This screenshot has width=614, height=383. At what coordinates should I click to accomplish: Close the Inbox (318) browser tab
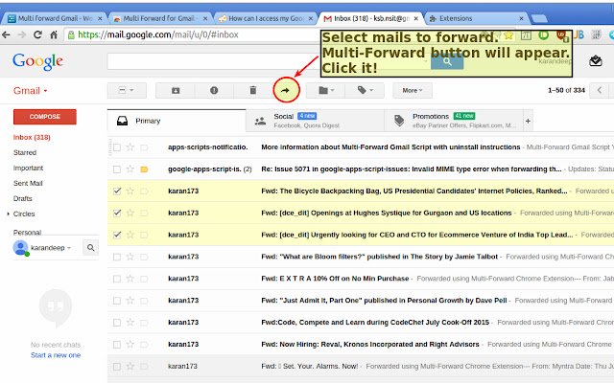pyautogui.click(x=415, y=18)
